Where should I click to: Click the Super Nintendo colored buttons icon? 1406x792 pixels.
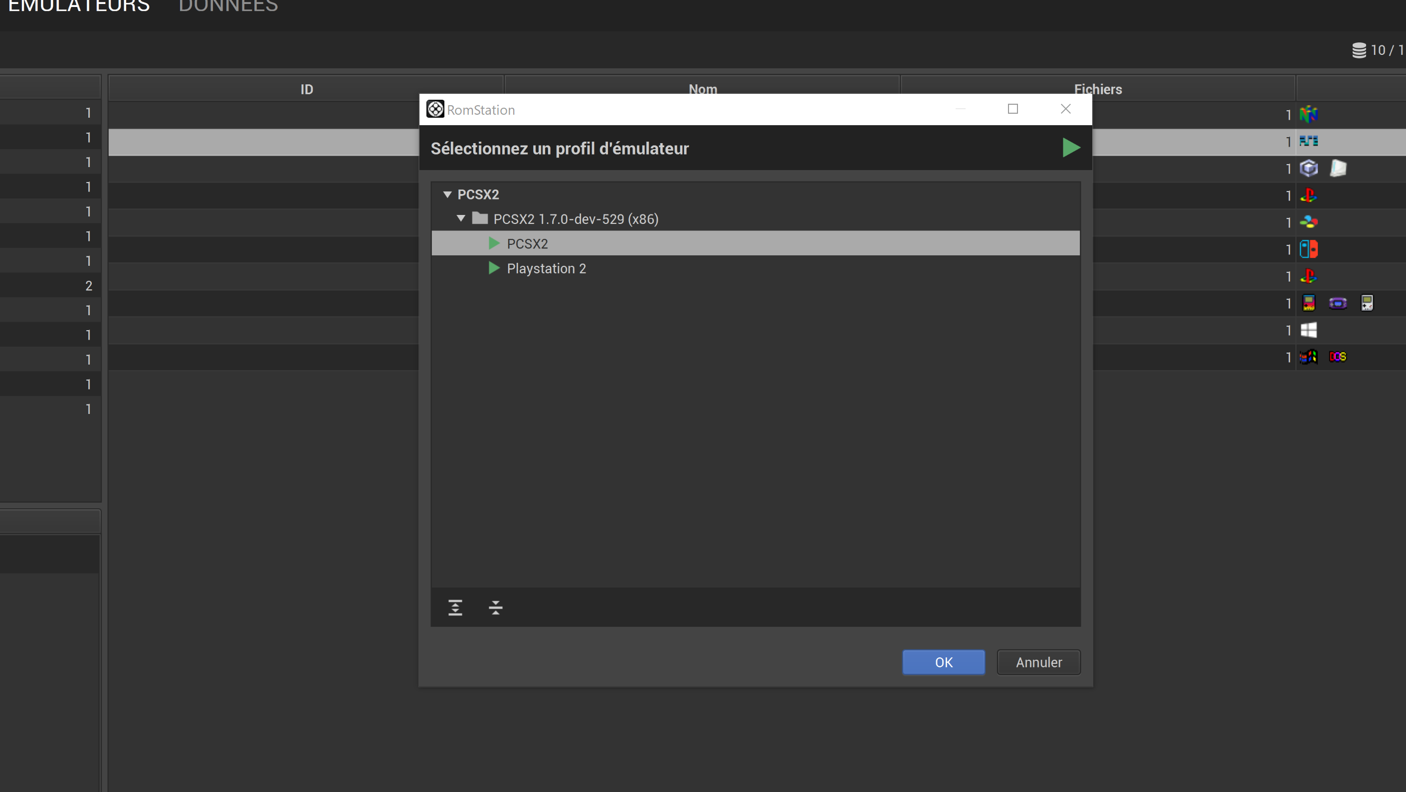1308,222
